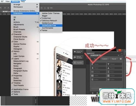136x106 pixels.
Task: Open the Help menu
Action: coord(23,1)
